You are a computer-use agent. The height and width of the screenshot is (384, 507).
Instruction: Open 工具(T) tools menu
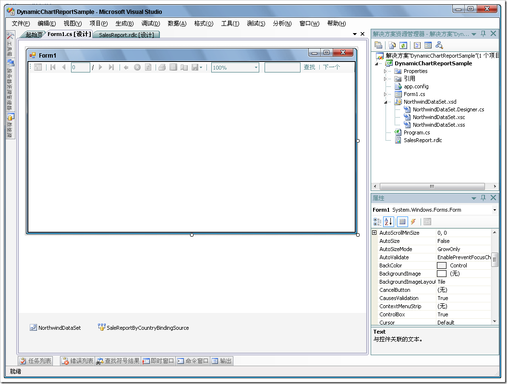[230, 23]
